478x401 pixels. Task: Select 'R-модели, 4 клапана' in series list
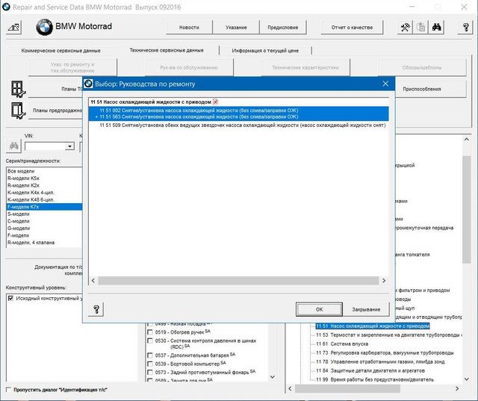(x=44, y=243)
